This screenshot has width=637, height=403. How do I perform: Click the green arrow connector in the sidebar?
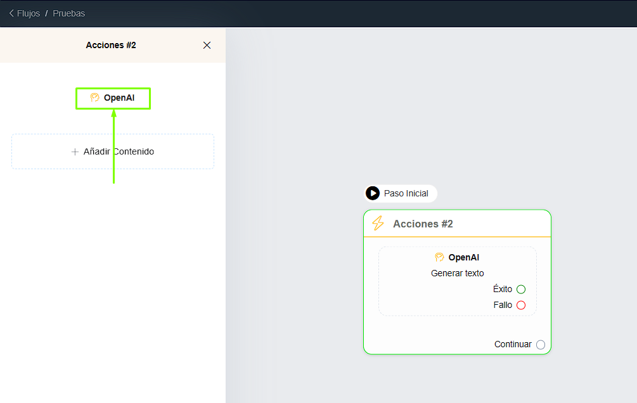[113, 146]
